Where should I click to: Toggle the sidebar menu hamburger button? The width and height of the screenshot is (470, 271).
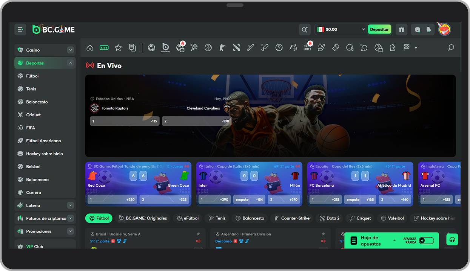[20, 29]
